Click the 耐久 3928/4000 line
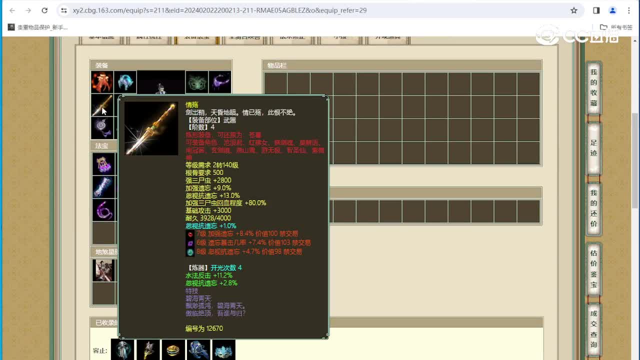The image size is (640, 360). tap(208, 218)
